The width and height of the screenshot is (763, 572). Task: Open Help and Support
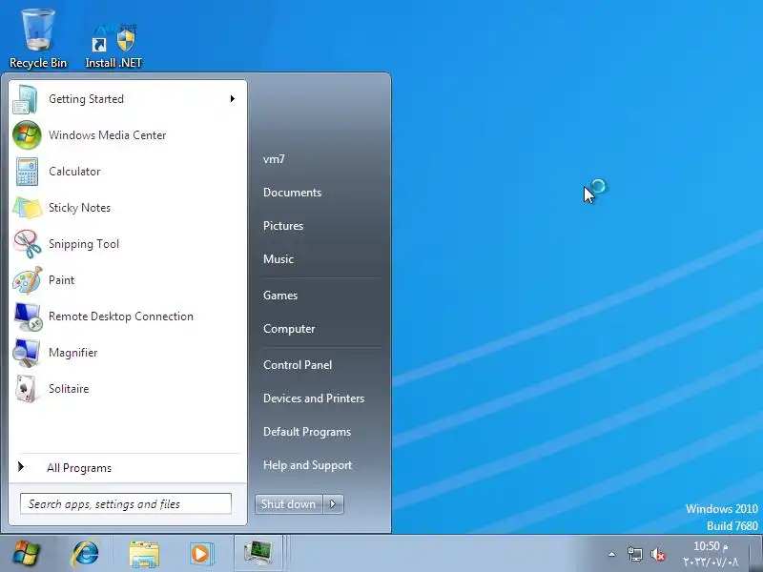pyautogui.click(x=307, y=465)
